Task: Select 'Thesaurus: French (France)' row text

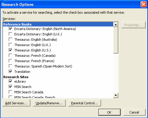Action: pyautogui.click(x=34, y=61)
